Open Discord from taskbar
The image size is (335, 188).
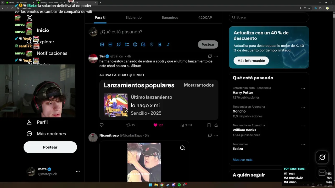173,185
